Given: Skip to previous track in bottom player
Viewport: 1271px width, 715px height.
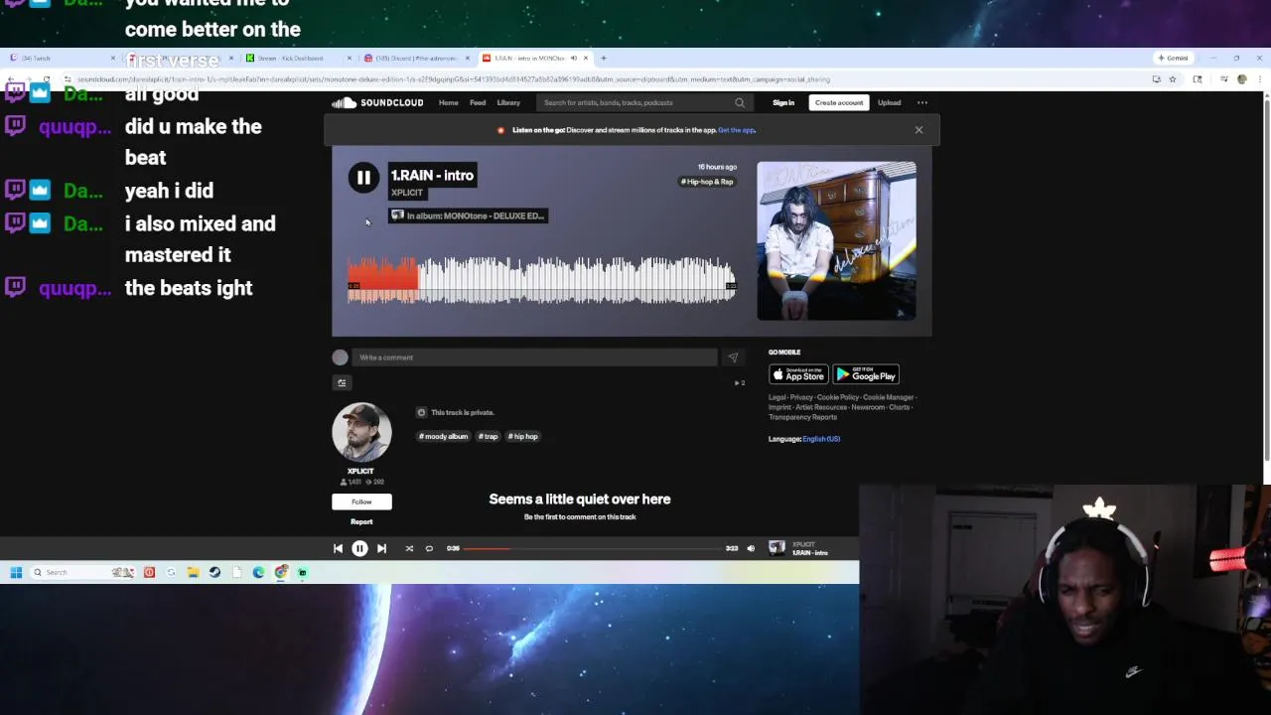Looking at the screenshot, I should (338, 548).
